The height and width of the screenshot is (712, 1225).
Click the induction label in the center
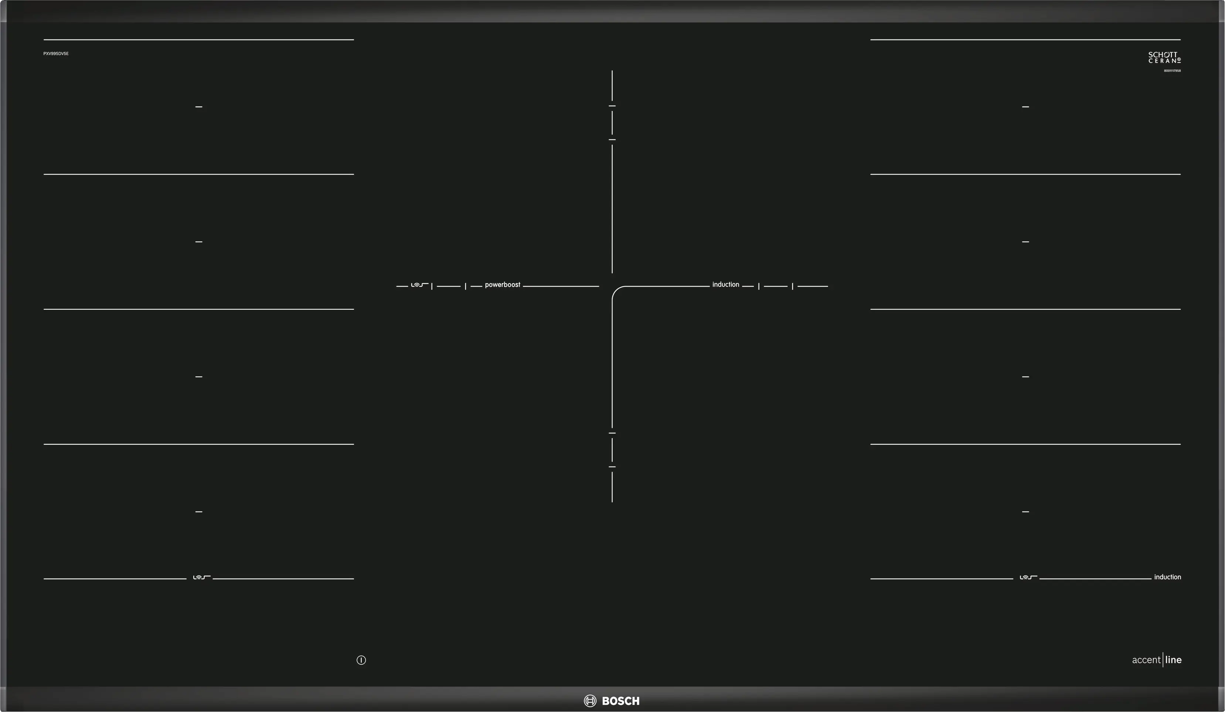725,285
